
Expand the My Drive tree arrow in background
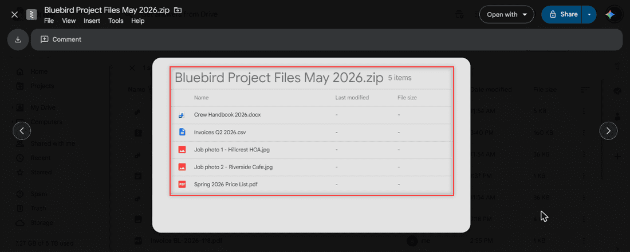click(13, 107)
